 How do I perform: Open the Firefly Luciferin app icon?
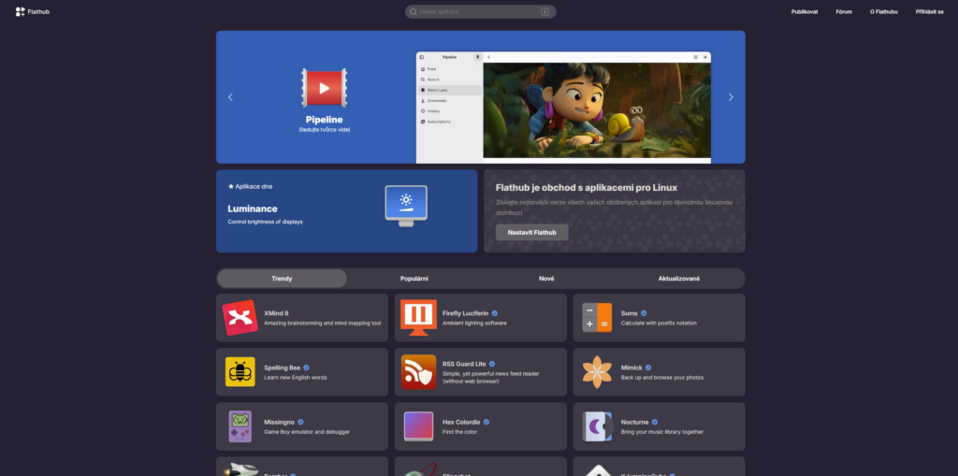click(x=418, y=318)
